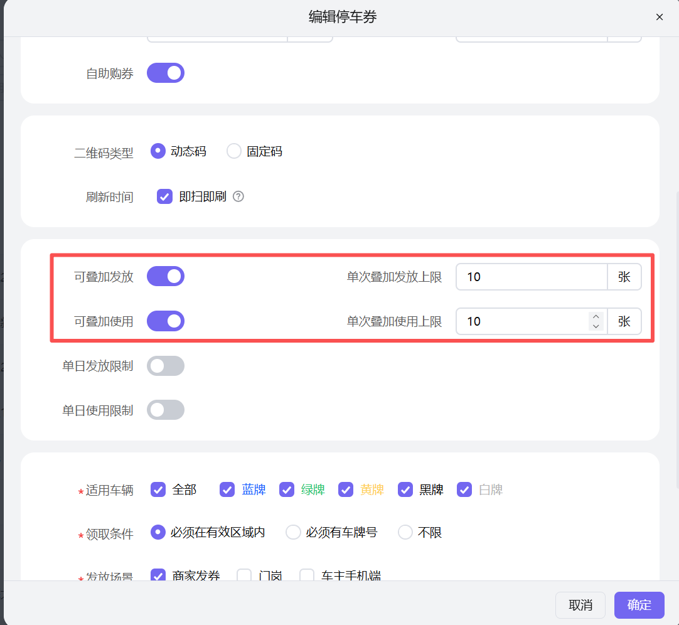
Task: Uncheck the 即扫即刷 checkbox
Action: click(164, 196)
